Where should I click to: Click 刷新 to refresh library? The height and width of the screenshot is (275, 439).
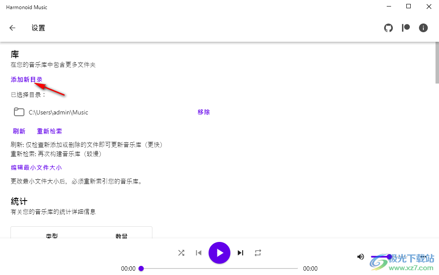(x=19, y=131)
